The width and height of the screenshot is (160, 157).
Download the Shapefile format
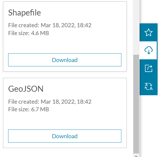tap(65, 60)
